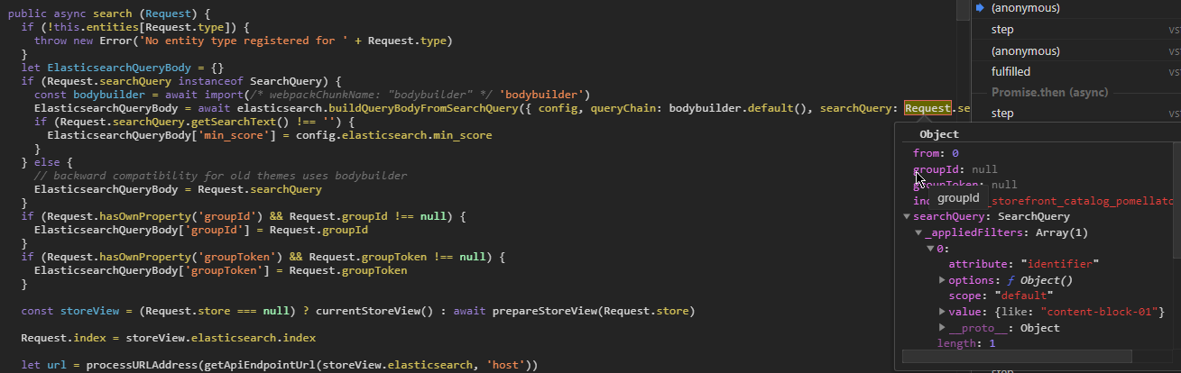Click the highlighted Request token in code
This screenshot has height=373, width=1181.
[927, 108]
